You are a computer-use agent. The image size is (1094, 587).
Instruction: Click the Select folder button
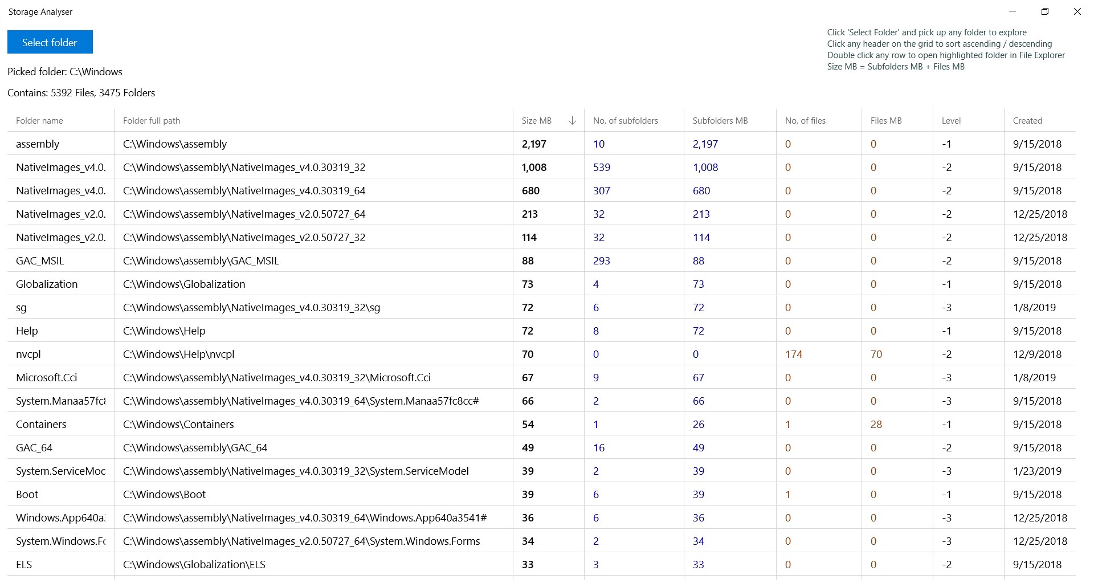(50, 42)
